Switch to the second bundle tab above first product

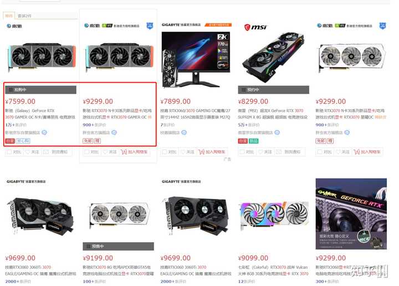[24, 16]
